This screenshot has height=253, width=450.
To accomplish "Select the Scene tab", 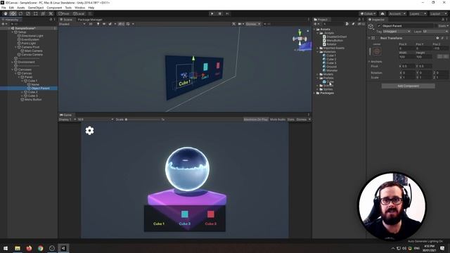I will (x=66, y=20).
